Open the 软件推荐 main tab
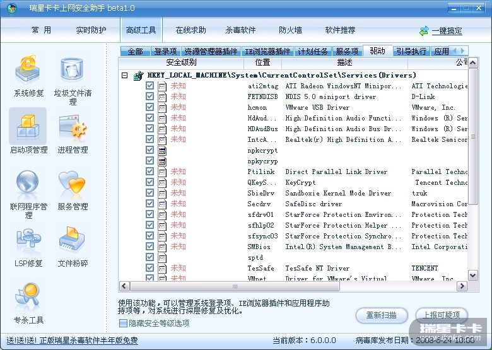This screenshot has width=492, height=350. coord(340,30)
